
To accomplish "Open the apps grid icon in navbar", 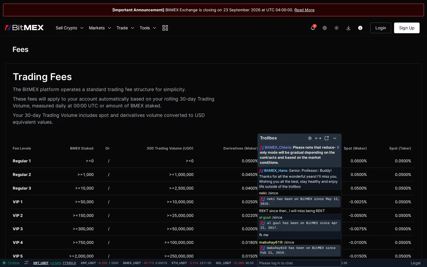I will tap(165, 28).
